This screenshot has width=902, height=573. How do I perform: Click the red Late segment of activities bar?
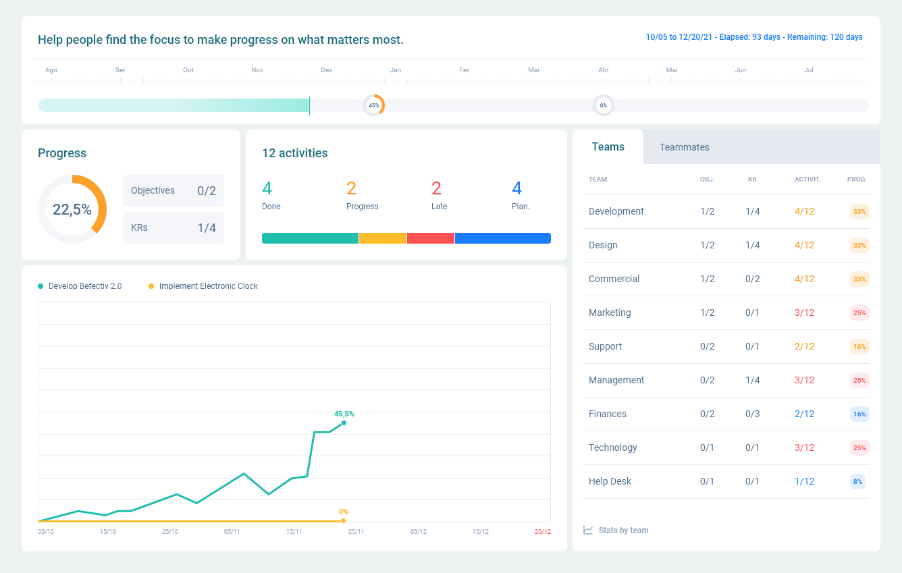[431, 238]
